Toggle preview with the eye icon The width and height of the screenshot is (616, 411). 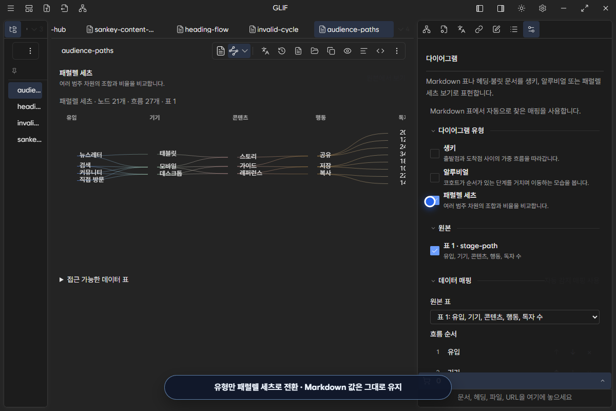[x=348, y=51]
